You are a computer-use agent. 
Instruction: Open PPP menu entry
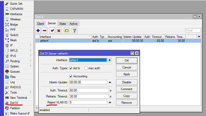[x=13, y=30]
